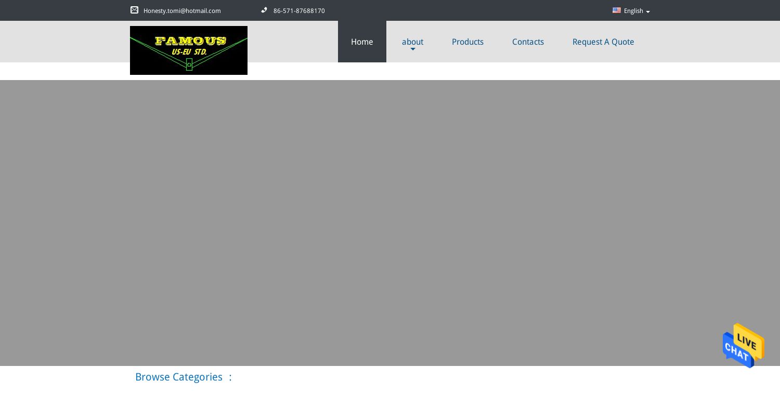The image size is (780, 393).
Task: Click the FAMOUS US-EU STD logo
Action: pyautogui.click(x=188, y=50)
